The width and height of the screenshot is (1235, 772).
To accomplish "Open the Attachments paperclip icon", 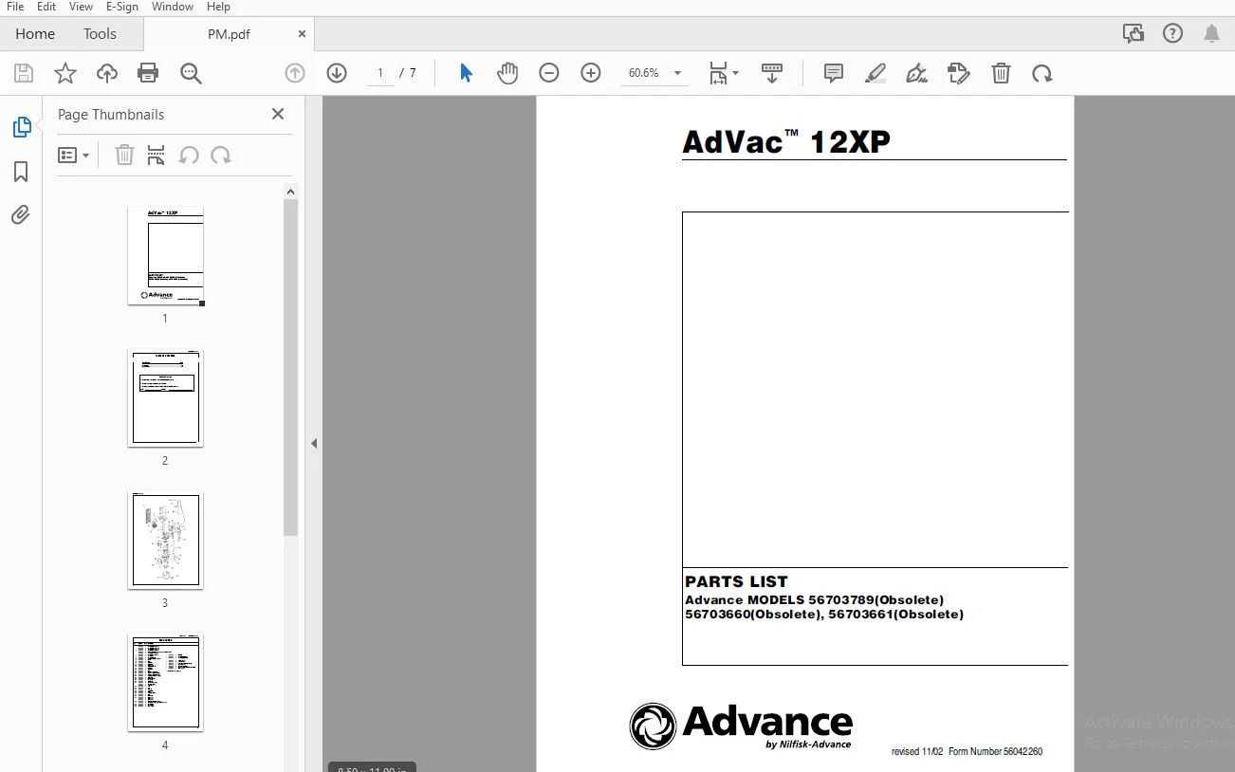I will (x=21, y=215).
